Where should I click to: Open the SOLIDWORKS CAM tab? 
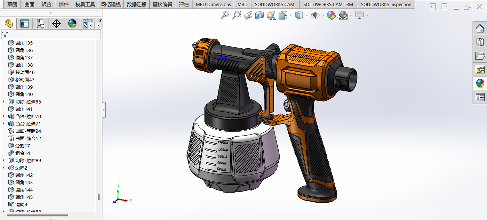click(274, 5)
